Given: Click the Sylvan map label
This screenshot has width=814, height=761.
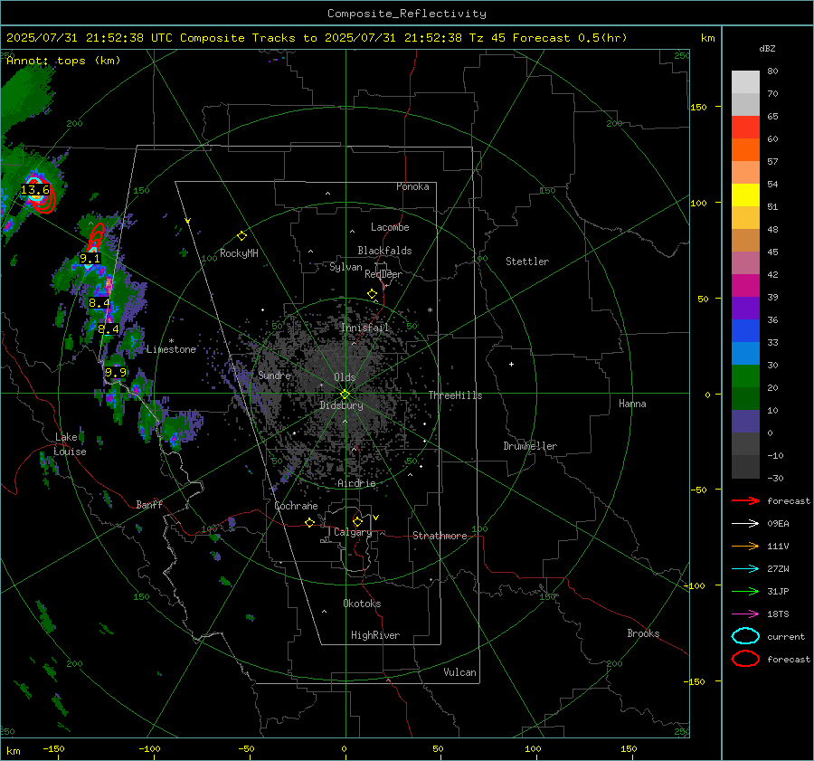Looking at the screenshot, I should coord(345,267).
